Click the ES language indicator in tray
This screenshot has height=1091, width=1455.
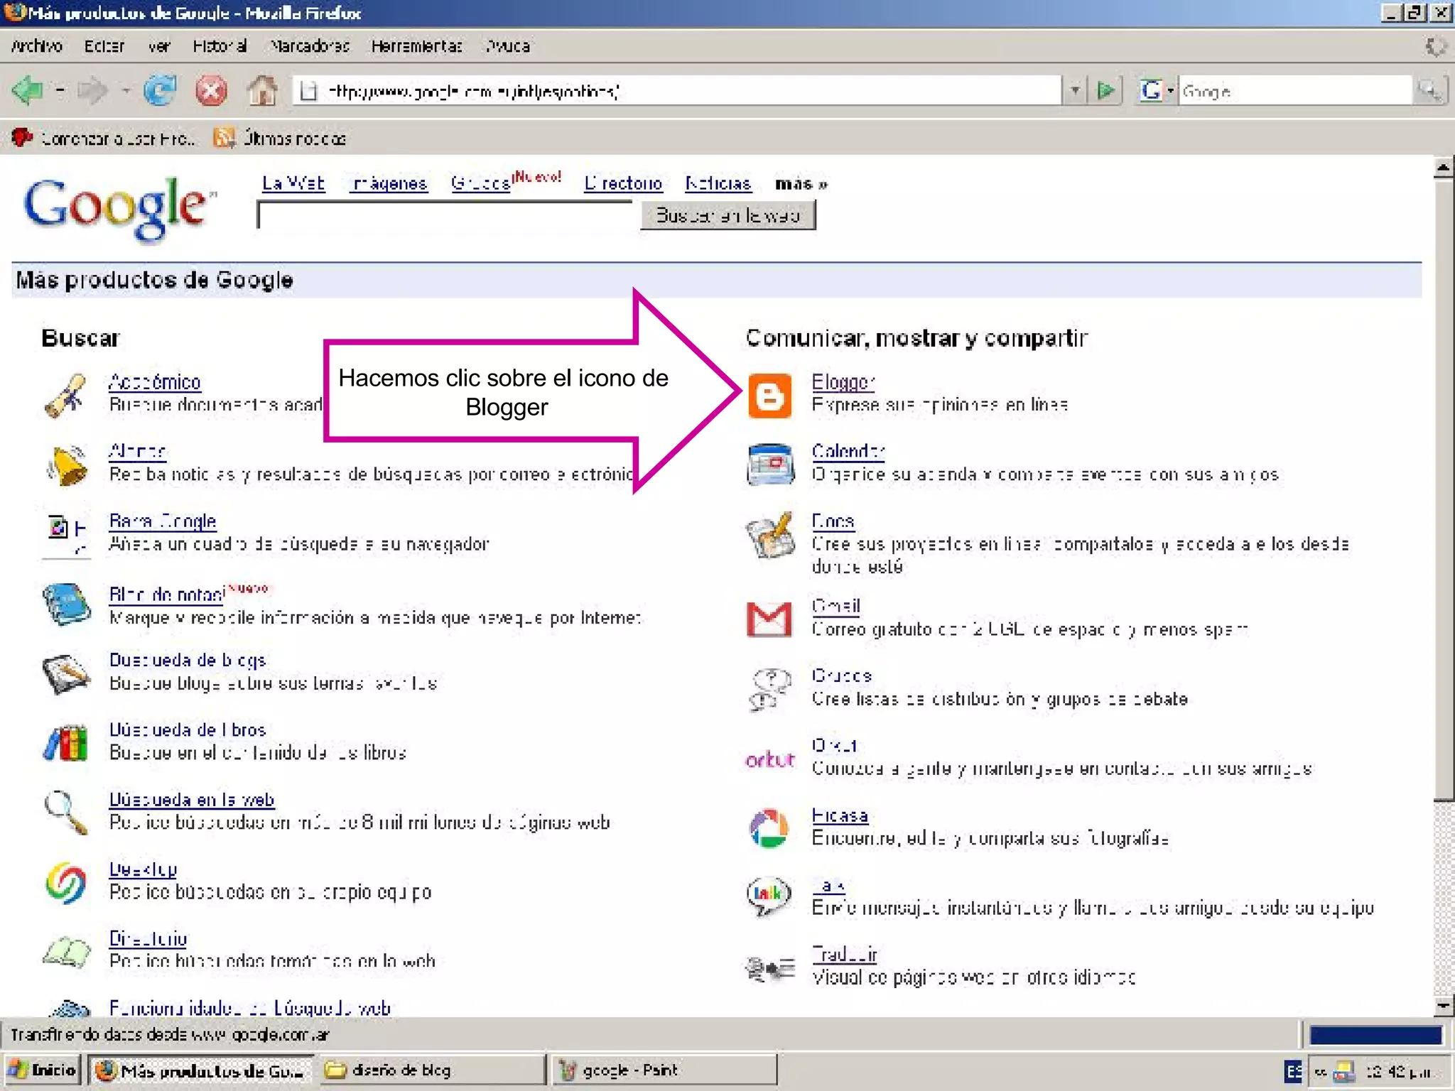click(x=1293, y=1071)
